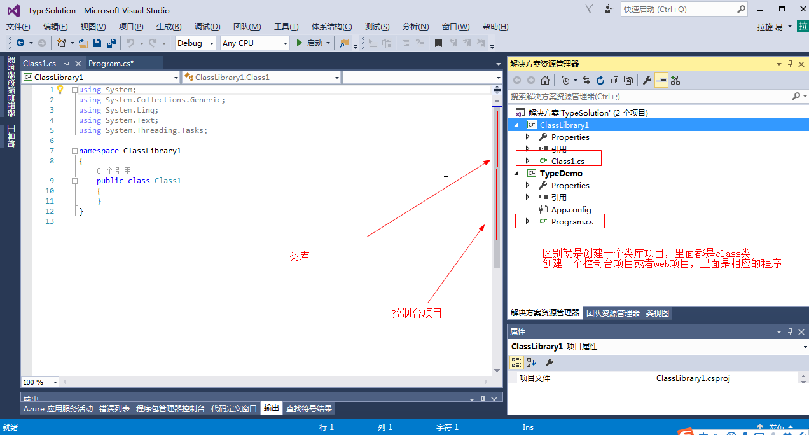The height and width of the screenshot is (435, 809).
Task: Click the Navigate Backward toolbar icon
Action: pos(20,43)
